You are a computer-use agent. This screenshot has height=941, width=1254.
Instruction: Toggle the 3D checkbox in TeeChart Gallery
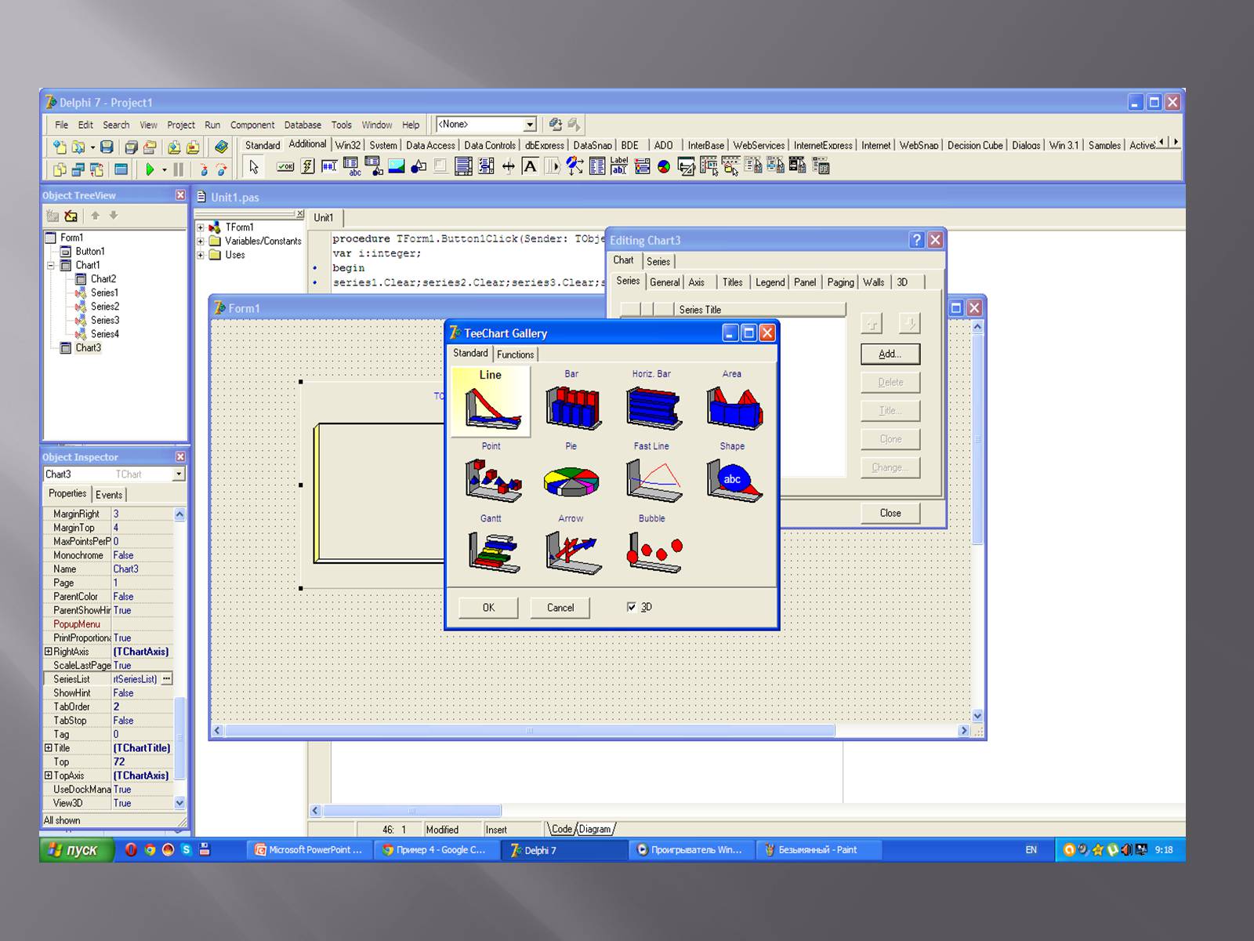pos(632,607)
